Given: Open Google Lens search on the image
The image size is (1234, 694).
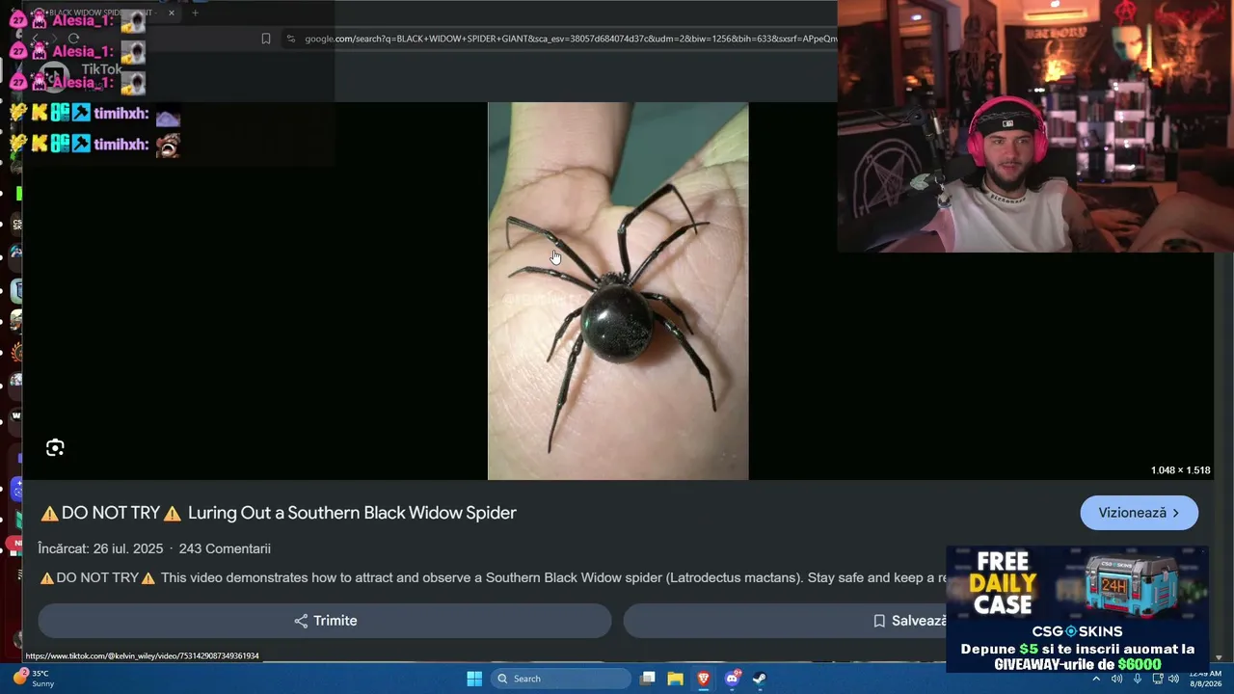Looking at the screenshot, I should pyautogui.click(x=55, y=447).
